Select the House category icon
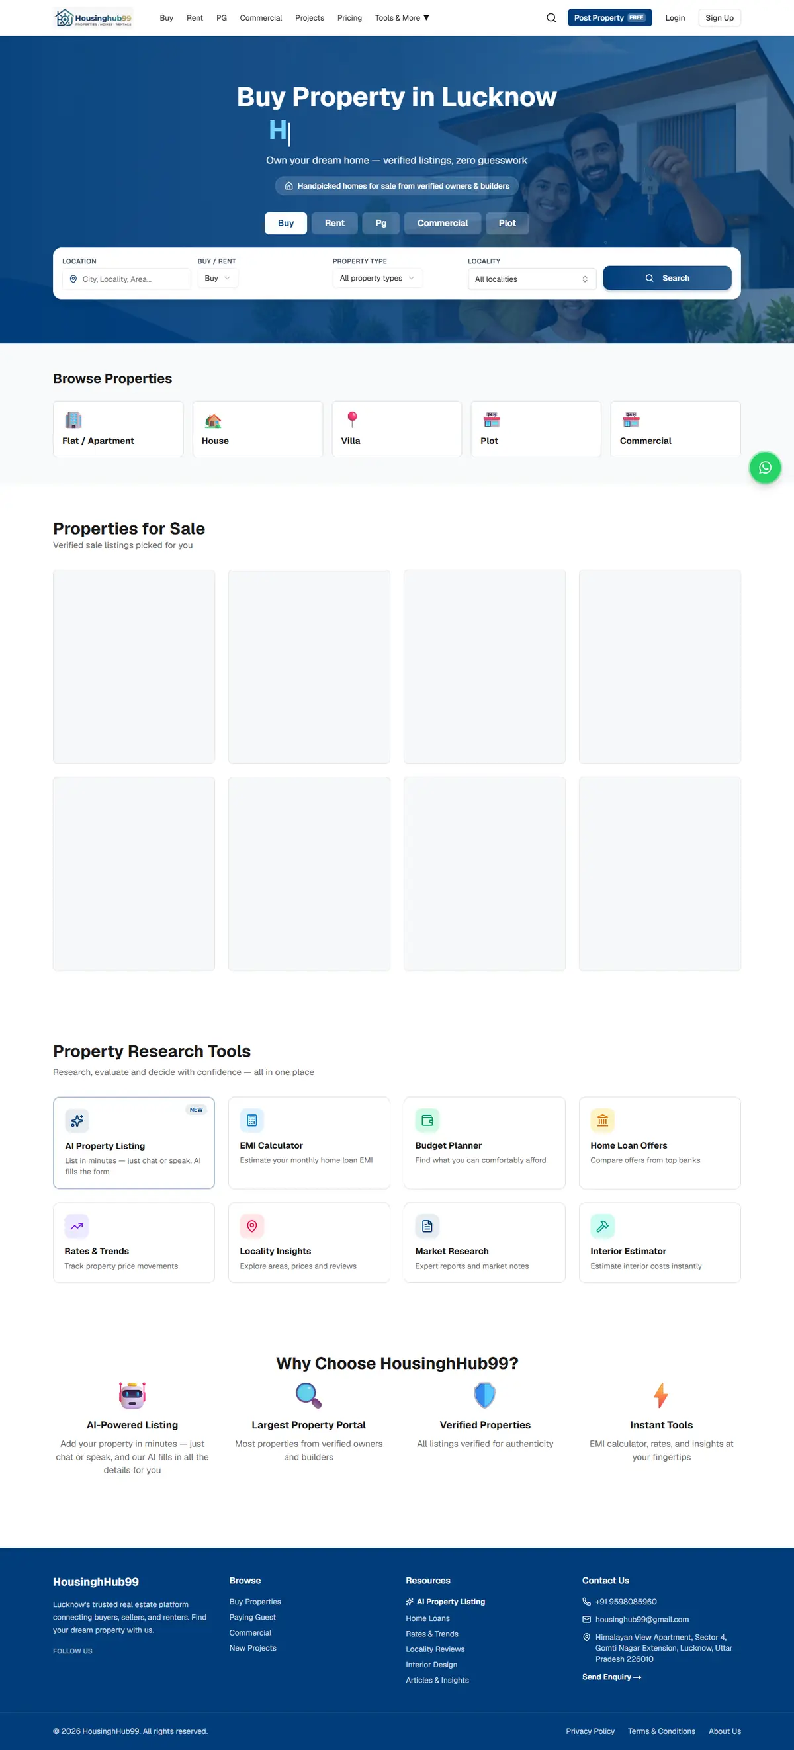The width and height of the screenshot is (794, 1750). [x=212, y=420]
